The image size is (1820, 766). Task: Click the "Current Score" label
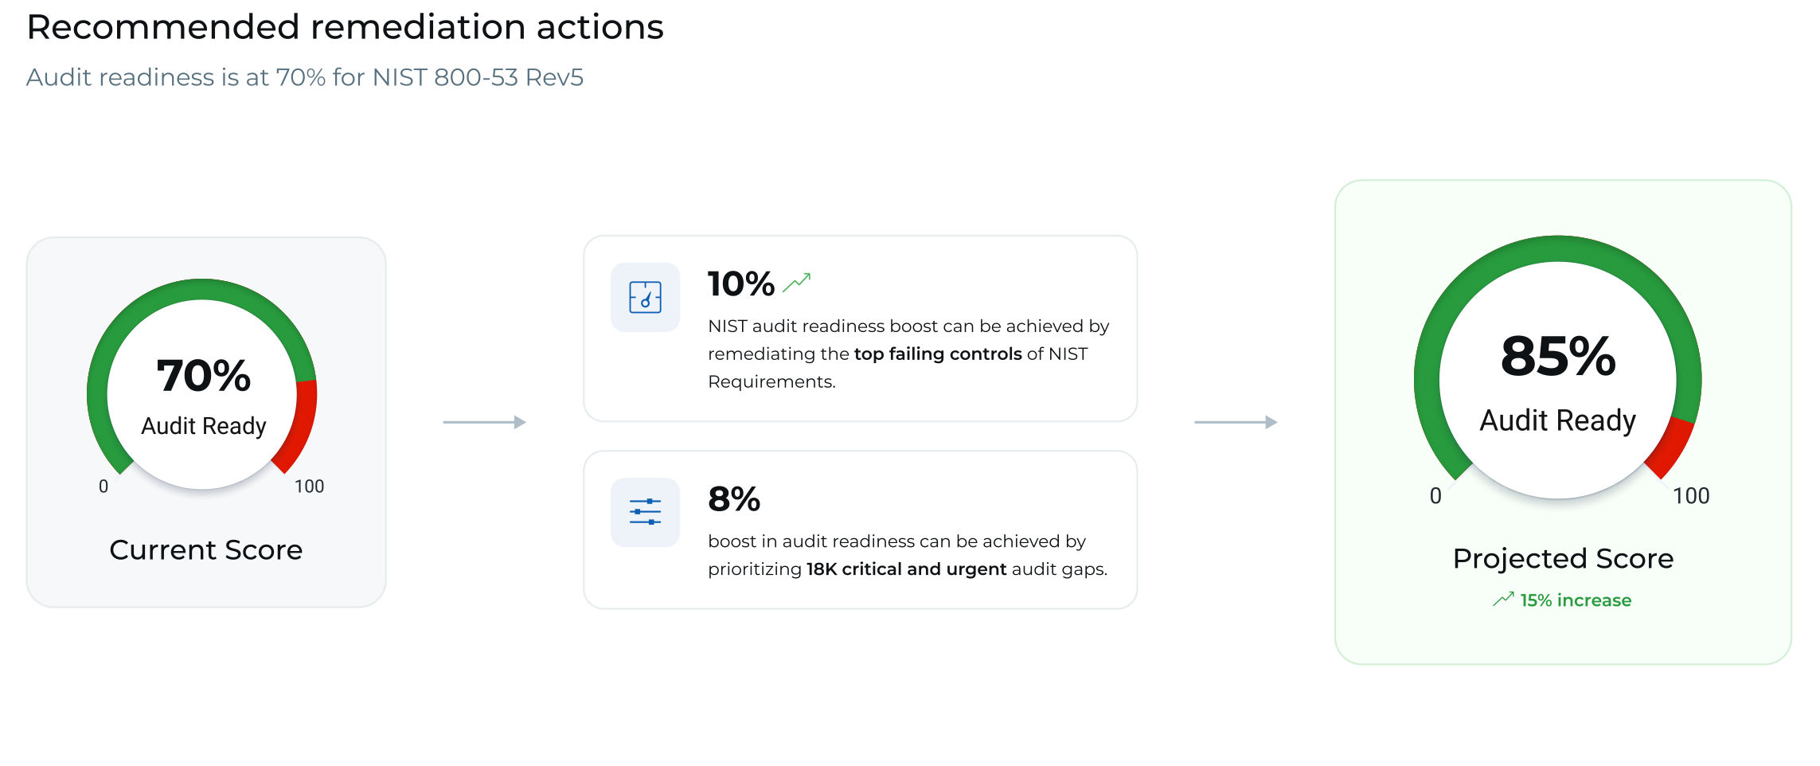coord(205,549)
